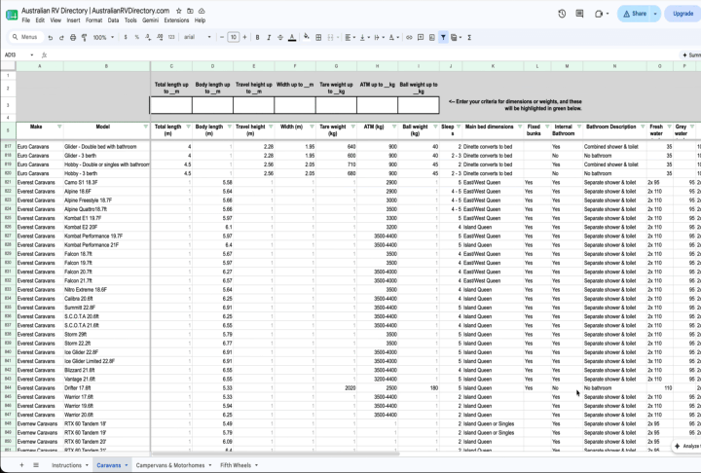Viewport: 701px width, 473px height.
Task: Click the Redo icon in the toolbar
Action: coord(61,38)
